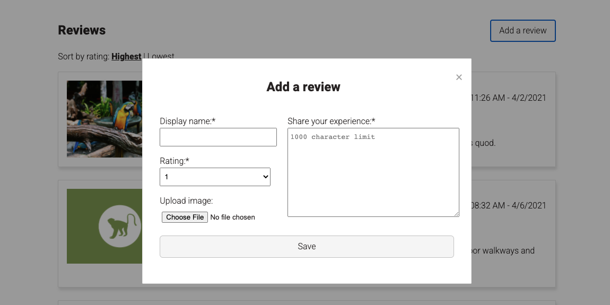Click the "Share your experience:*" label
Image resolution: width=610 pixels, height=305 pixels.
(x=331, y=121)
